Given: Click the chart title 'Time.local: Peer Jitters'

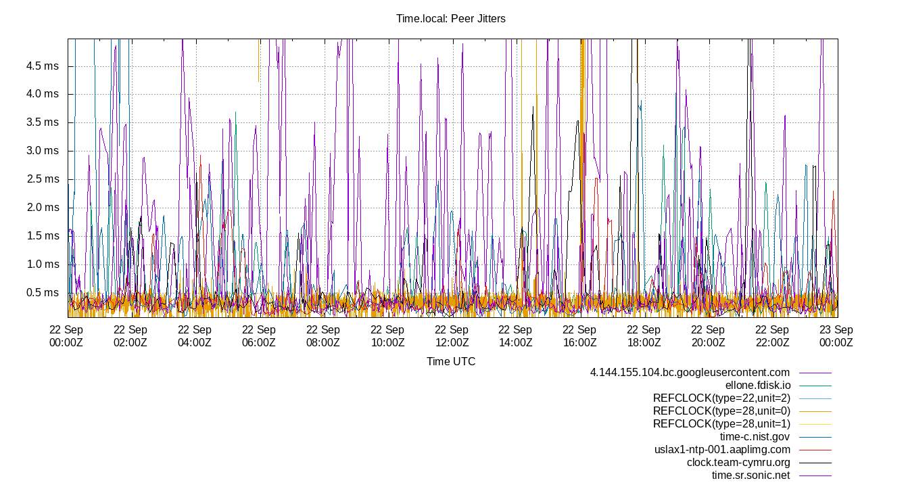Looking at the screenshot, I should pyautogui.click(x=451, y=19).
